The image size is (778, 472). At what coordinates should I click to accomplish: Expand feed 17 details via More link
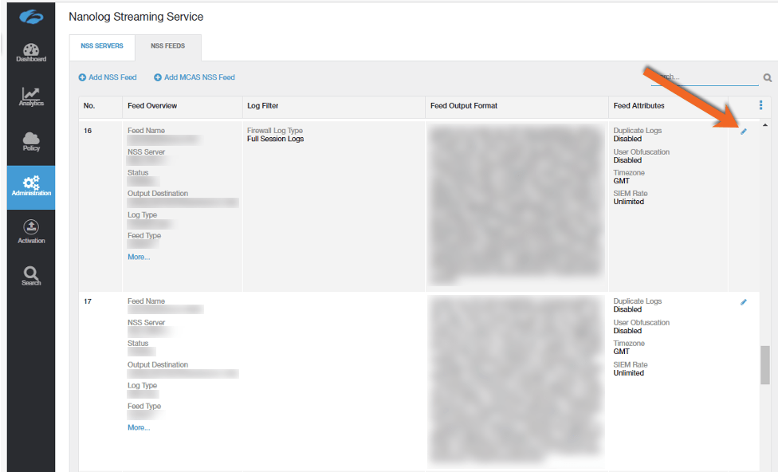pyautogui.click(x=139, y=427)
